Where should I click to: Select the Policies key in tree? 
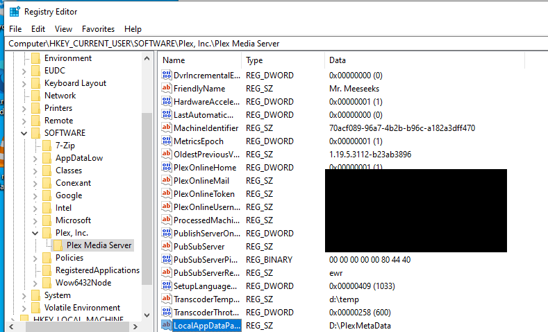[69, 258]
